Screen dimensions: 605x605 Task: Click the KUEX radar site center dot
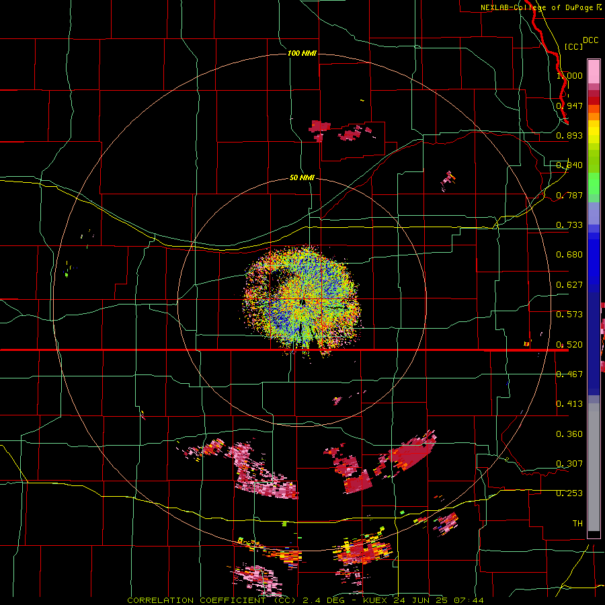pyautogui.click(x=303, y=302)
